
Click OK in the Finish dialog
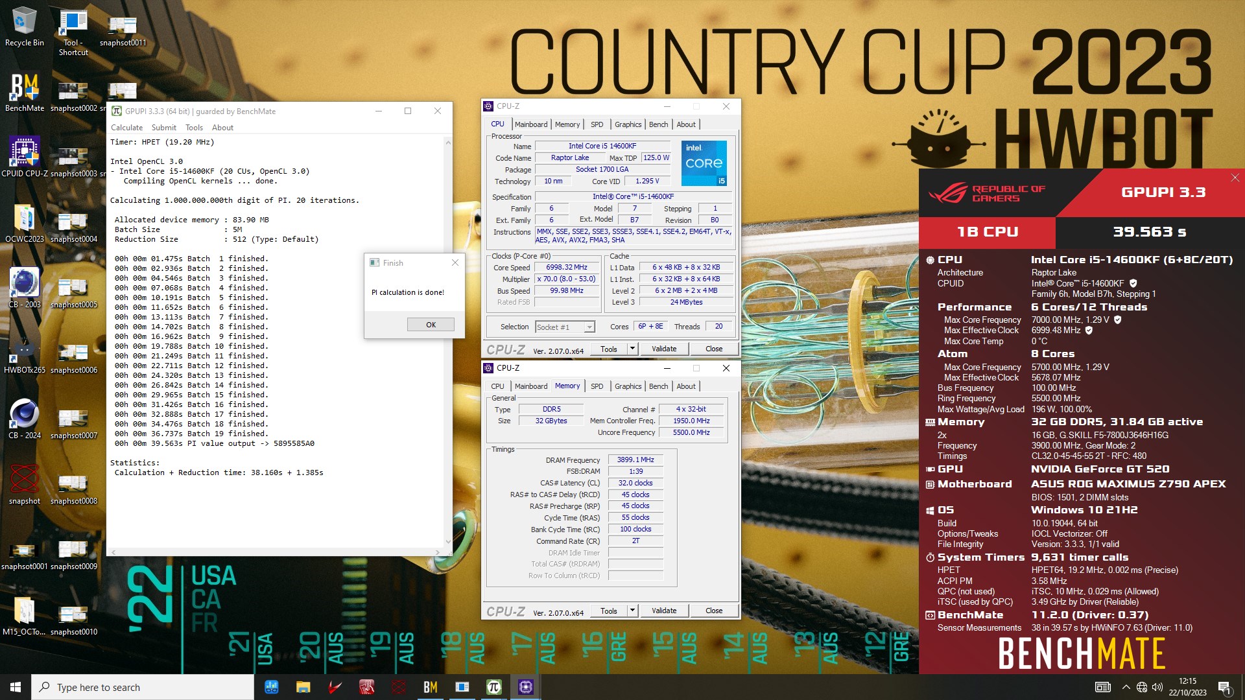(x=431, y=325)
